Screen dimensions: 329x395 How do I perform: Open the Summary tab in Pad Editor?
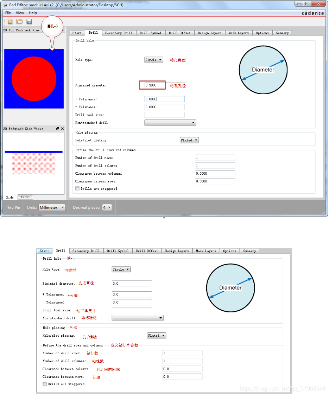282,33
